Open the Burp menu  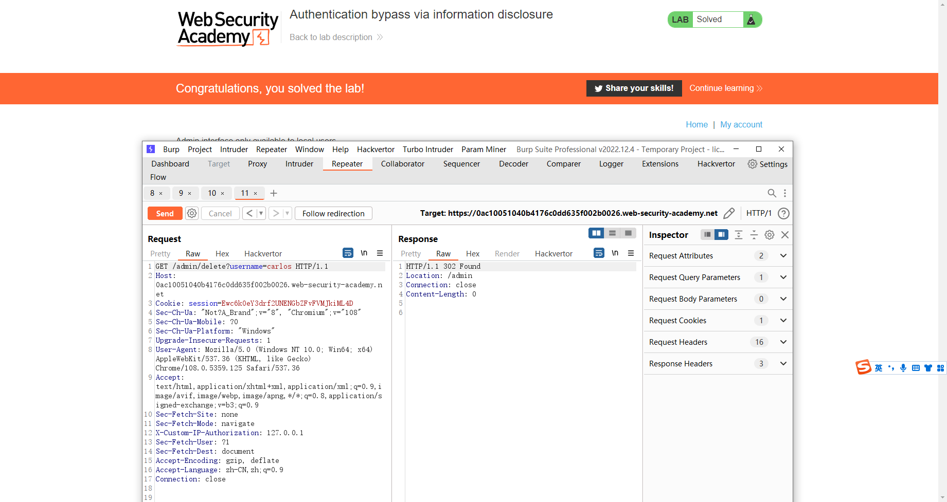[x=171, y=150]
